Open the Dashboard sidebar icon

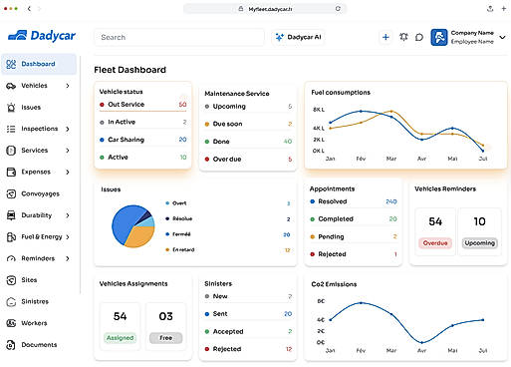[11, 64]
